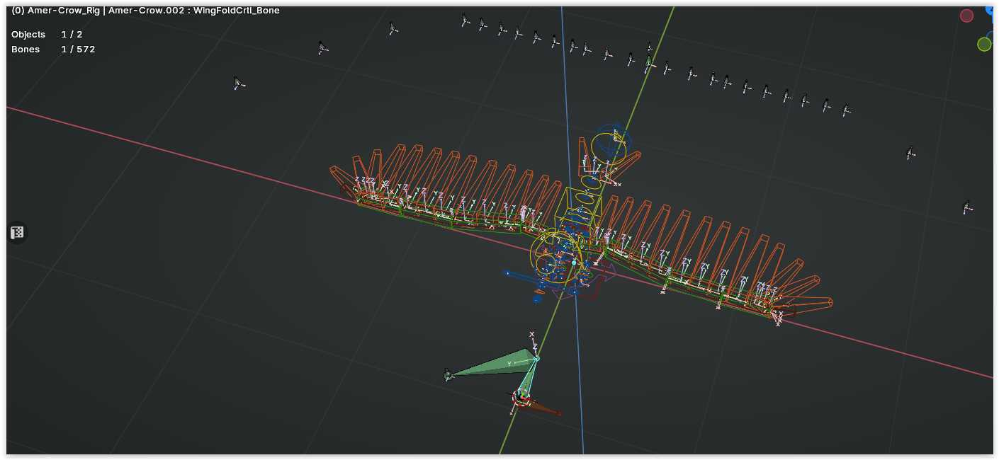Image resolution: width=999 pixels, height=460 pixels.
Task: Select the rightmost orange feather bone tip
Action: coord(827,302)
